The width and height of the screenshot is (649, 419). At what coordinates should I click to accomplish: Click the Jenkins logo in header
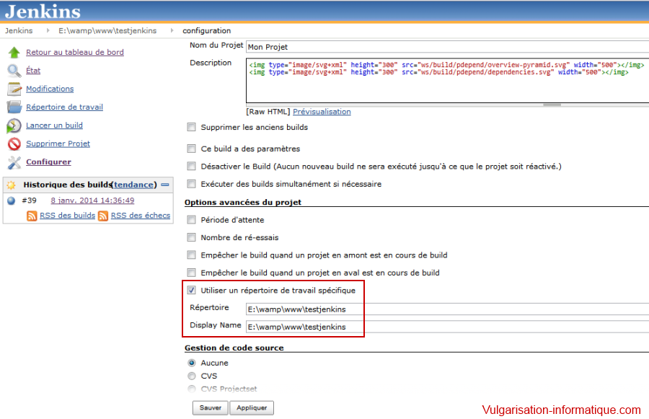tap(43, 12)
